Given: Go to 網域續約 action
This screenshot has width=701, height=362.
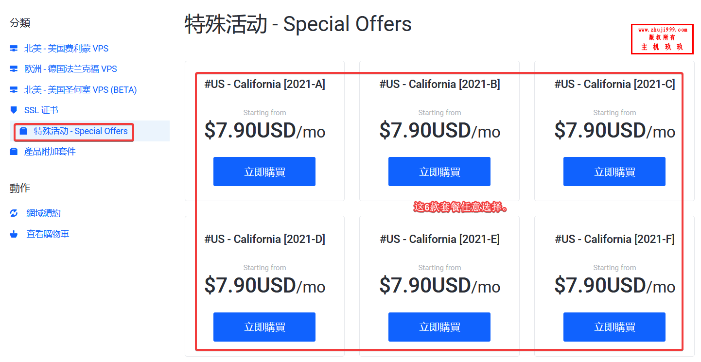Looking at the screenshot, I should [44, 213].
